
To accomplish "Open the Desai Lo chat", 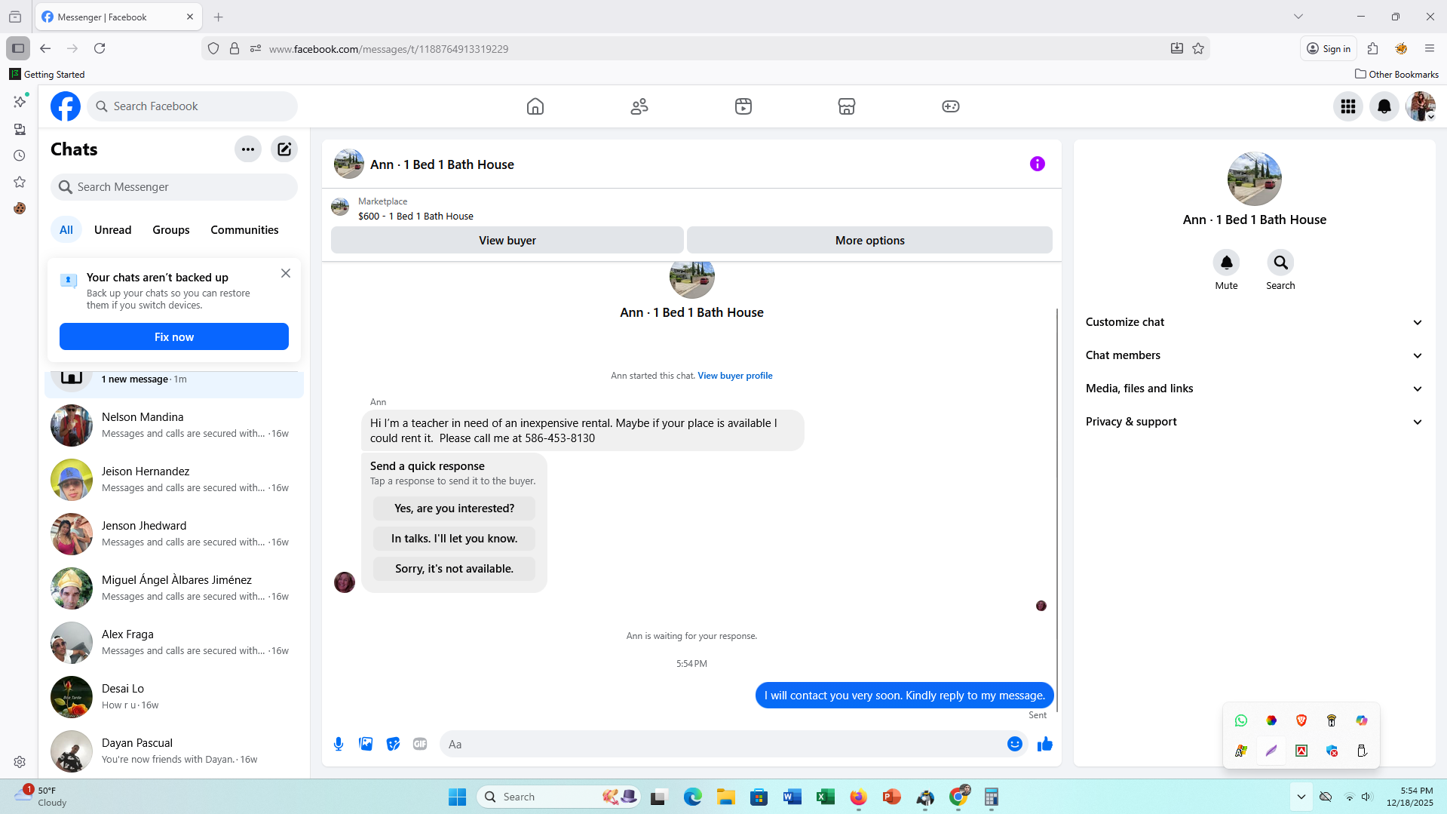I will click(174, 697).
